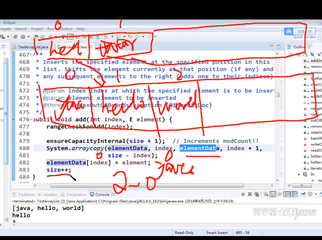Click the editor horizontal scrollbar thumb

tap(147, 186)
